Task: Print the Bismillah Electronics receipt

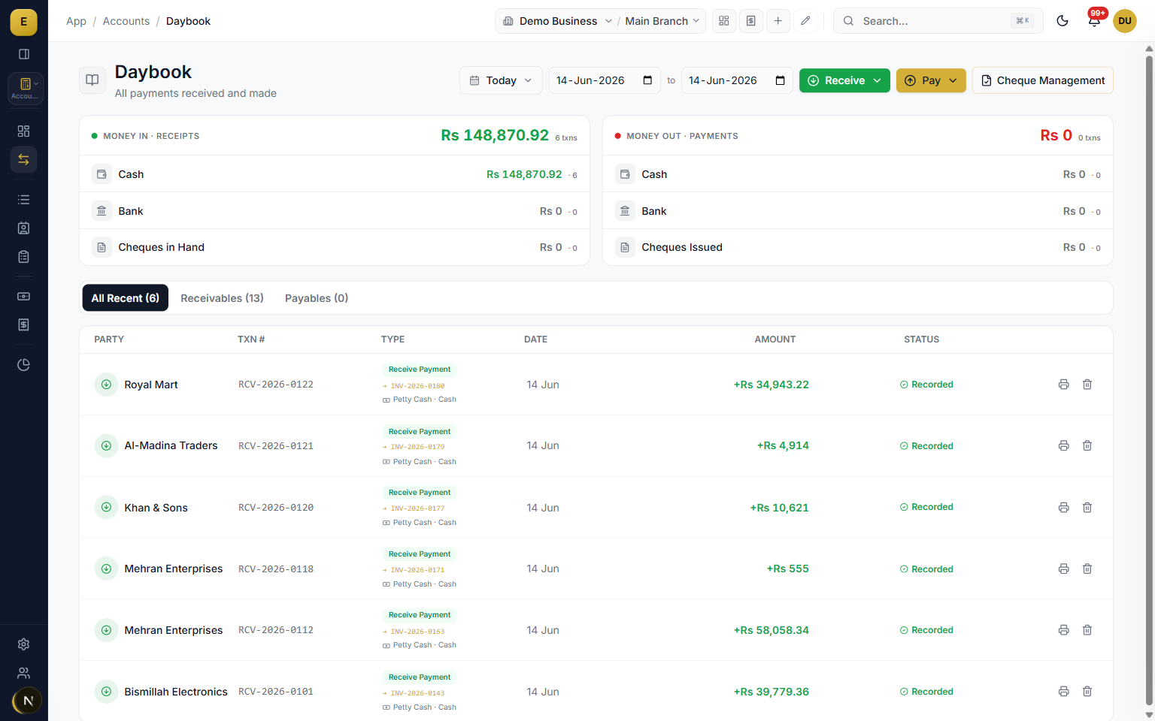Action: click(1064, 692)
